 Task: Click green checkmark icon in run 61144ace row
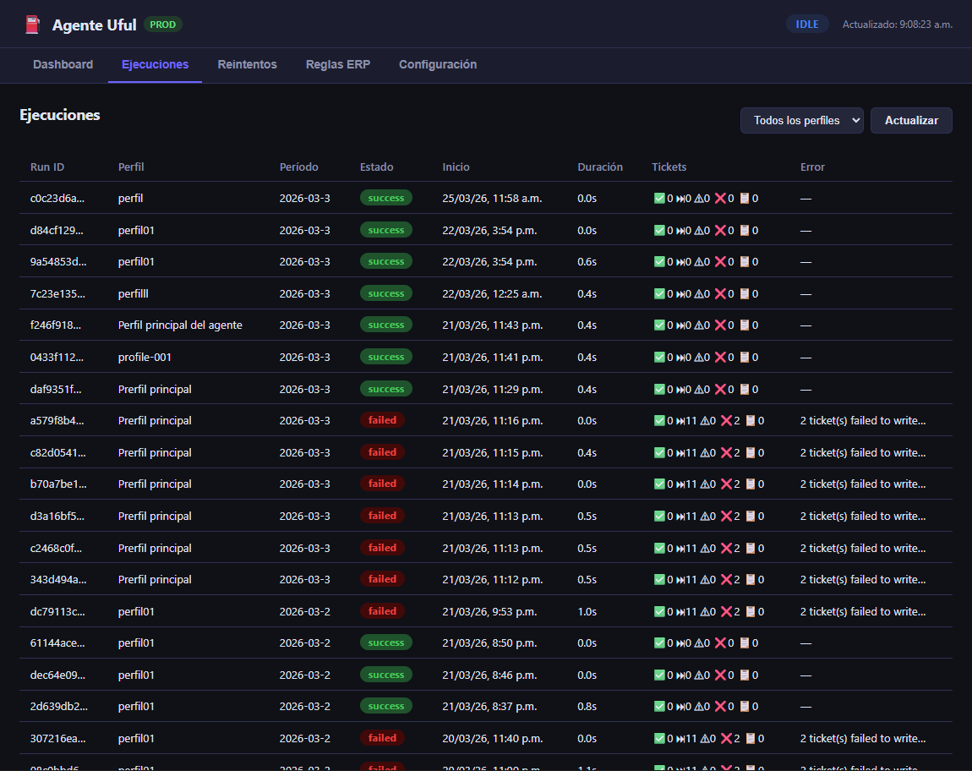(x=659, y=643)
